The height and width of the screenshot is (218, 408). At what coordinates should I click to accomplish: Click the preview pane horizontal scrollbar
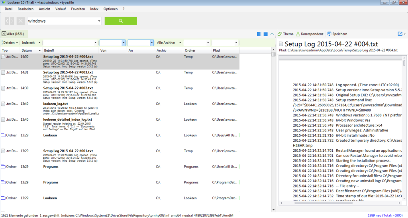[323, 203]
